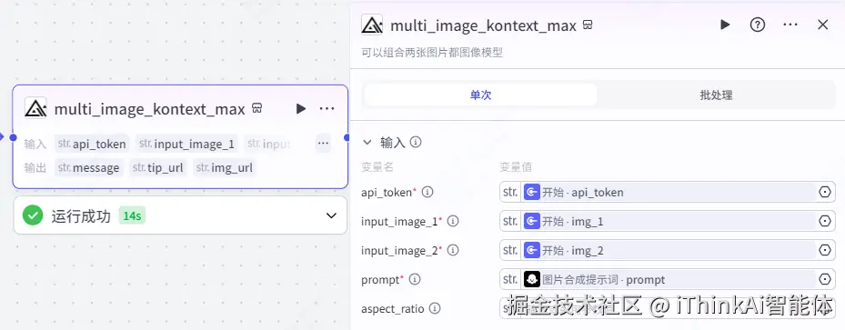
Task: Run the node from side panel header
Action: pos(725,25)
